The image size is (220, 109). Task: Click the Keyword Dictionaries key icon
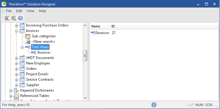[x=16, y=90]
